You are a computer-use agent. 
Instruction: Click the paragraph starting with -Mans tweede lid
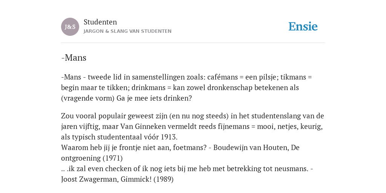[186, 87]
